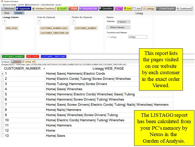Viewport: 195px width, 147px height.
Task: Switch to Charts/Graphs view
Action: pos(165,9)
